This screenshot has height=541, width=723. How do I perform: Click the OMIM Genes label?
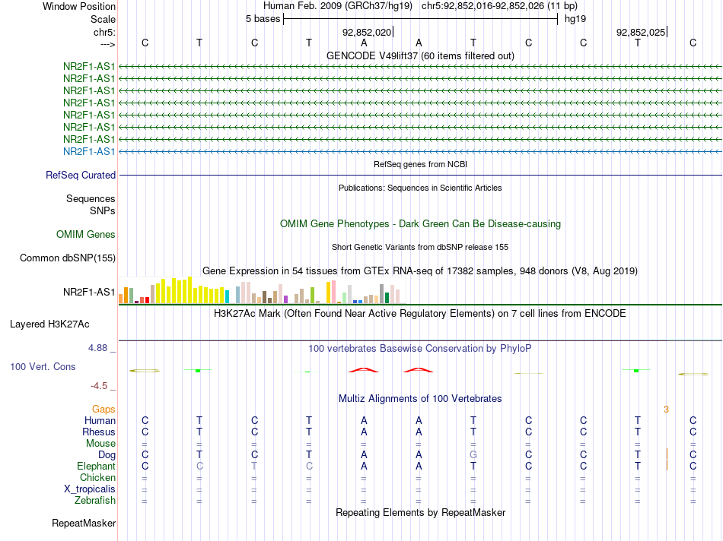click(x=85, y=234)
